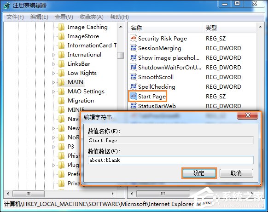268x212 pixels.
Task: Expand the New tree node arrow
Action: click(x=53, y=128)
